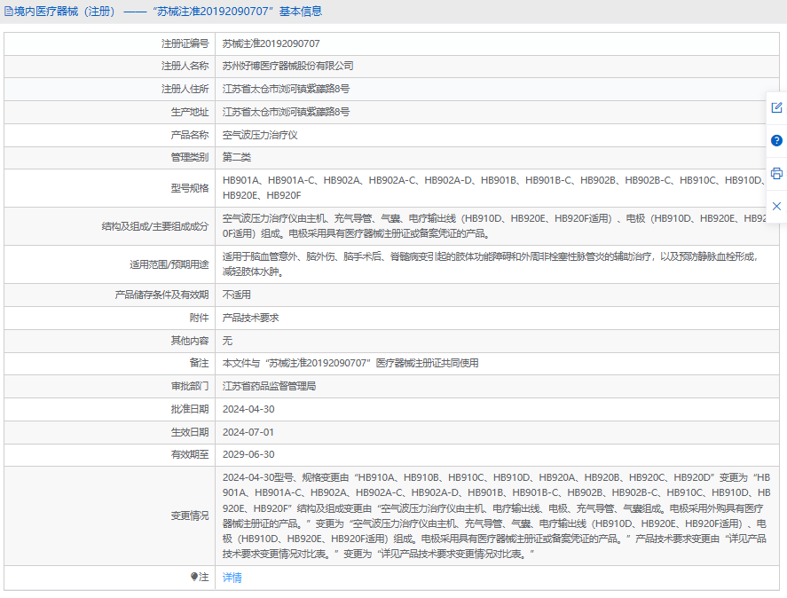Open help via the blue question mark icon

click(x=776, y=140)
